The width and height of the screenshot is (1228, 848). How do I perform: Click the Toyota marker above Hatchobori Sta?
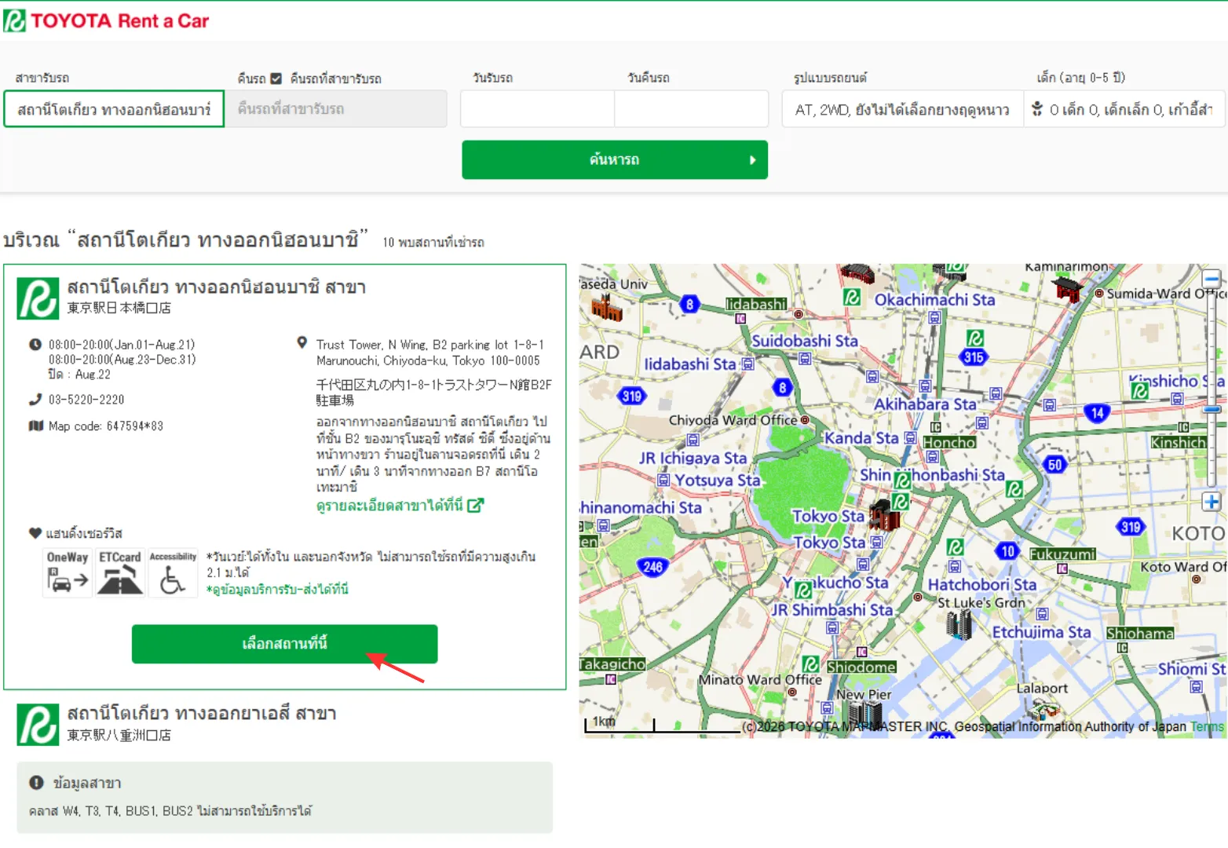[956, 547]
